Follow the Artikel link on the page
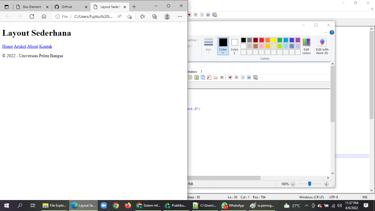The height and width of the screenshot is (211, 375). pyautogui.click(x=20, y=46)
